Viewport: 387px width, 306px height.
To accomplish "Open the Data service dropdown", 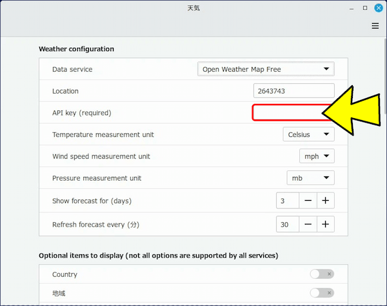I will (266, 69).
